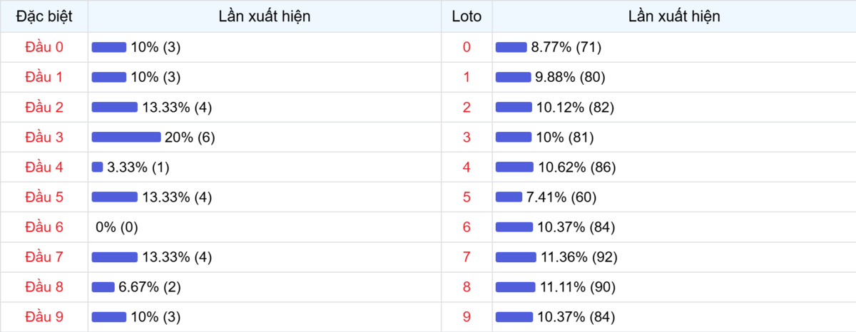Click the 11.36% bar for Loto 7
Screen dimensions: 856x332
pyautogui.click(x=516, y=257)
